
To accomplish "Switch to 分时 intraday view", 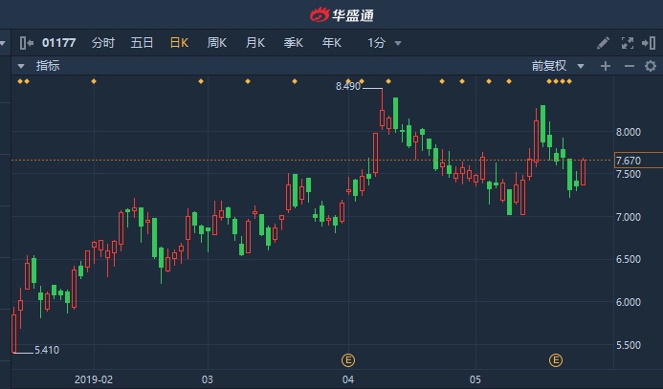I will pyautogui.click(x=102, y=43).
